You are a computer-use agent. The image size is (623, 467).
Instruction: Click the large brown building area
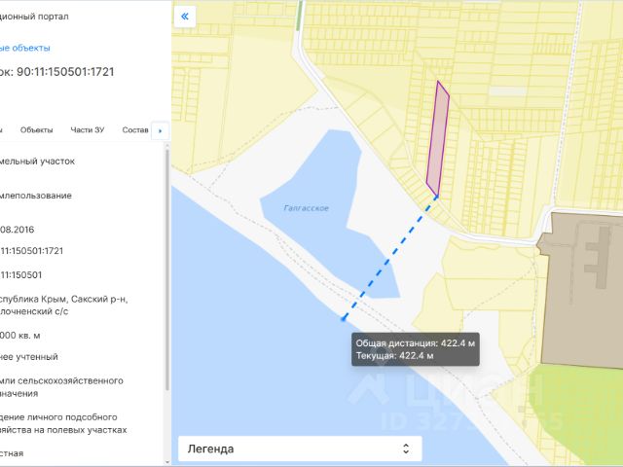click(579, 282)
